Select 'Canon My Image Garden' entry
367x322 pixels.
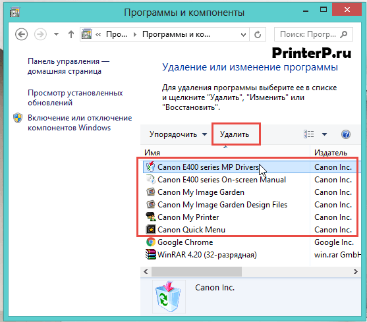(x=200, y=192)
